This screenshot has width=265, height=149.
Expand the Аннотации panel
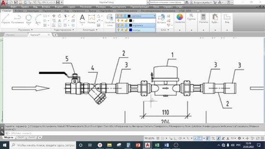coord(90,30)
